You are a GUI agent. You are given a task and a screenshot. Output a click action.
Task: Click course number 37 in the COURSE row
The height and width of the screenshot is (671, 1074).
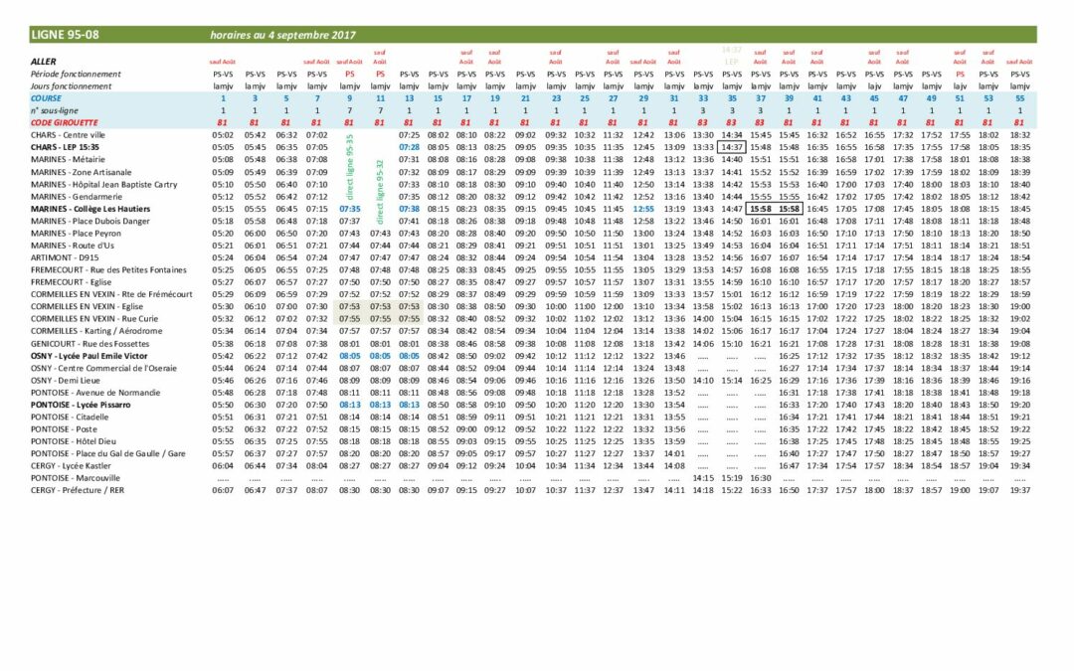pyautogui.click(x=761, y=98)
